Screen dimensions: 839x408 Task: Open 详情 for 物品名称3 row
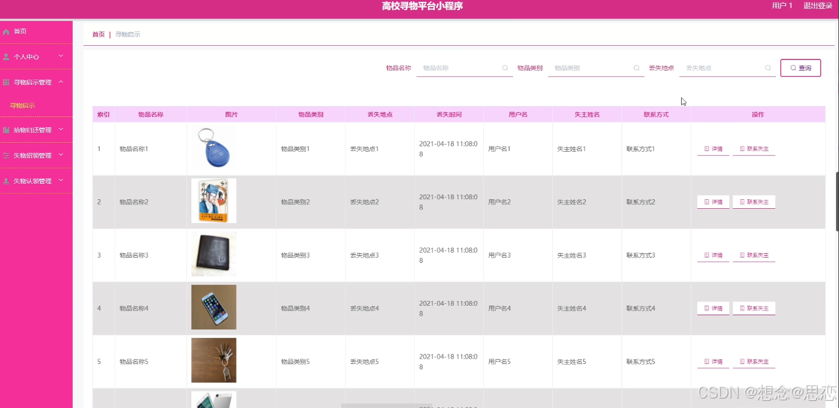pos(713,256)
